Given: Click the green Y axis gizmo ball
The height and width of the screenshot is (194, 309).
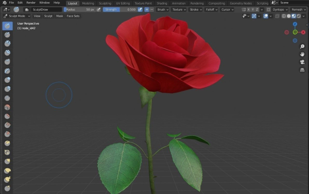Looking at the screenshot, I should click(295, 32).
